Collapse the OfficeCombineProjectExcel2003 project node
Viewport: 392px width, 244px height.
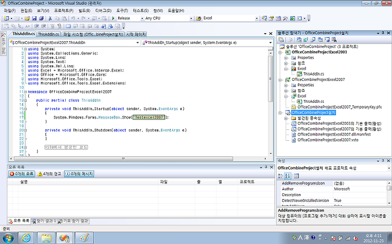[x=280, y=52]
